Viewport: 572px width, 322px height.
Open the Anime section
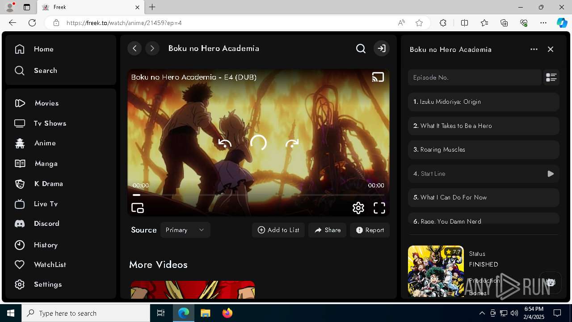(x=35, y=143)
